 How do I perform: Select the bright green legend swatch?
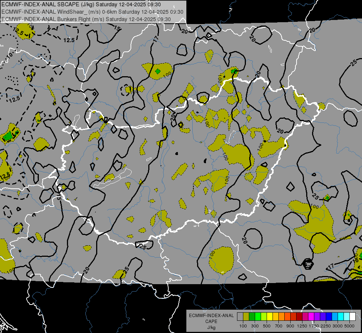pyautogui.click(x=258, y=317)
